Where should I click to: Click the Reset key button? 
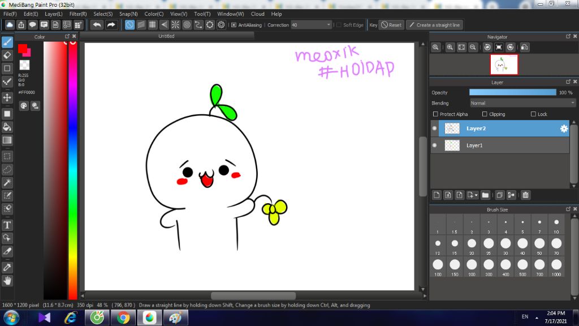click(x=391, y=25)
